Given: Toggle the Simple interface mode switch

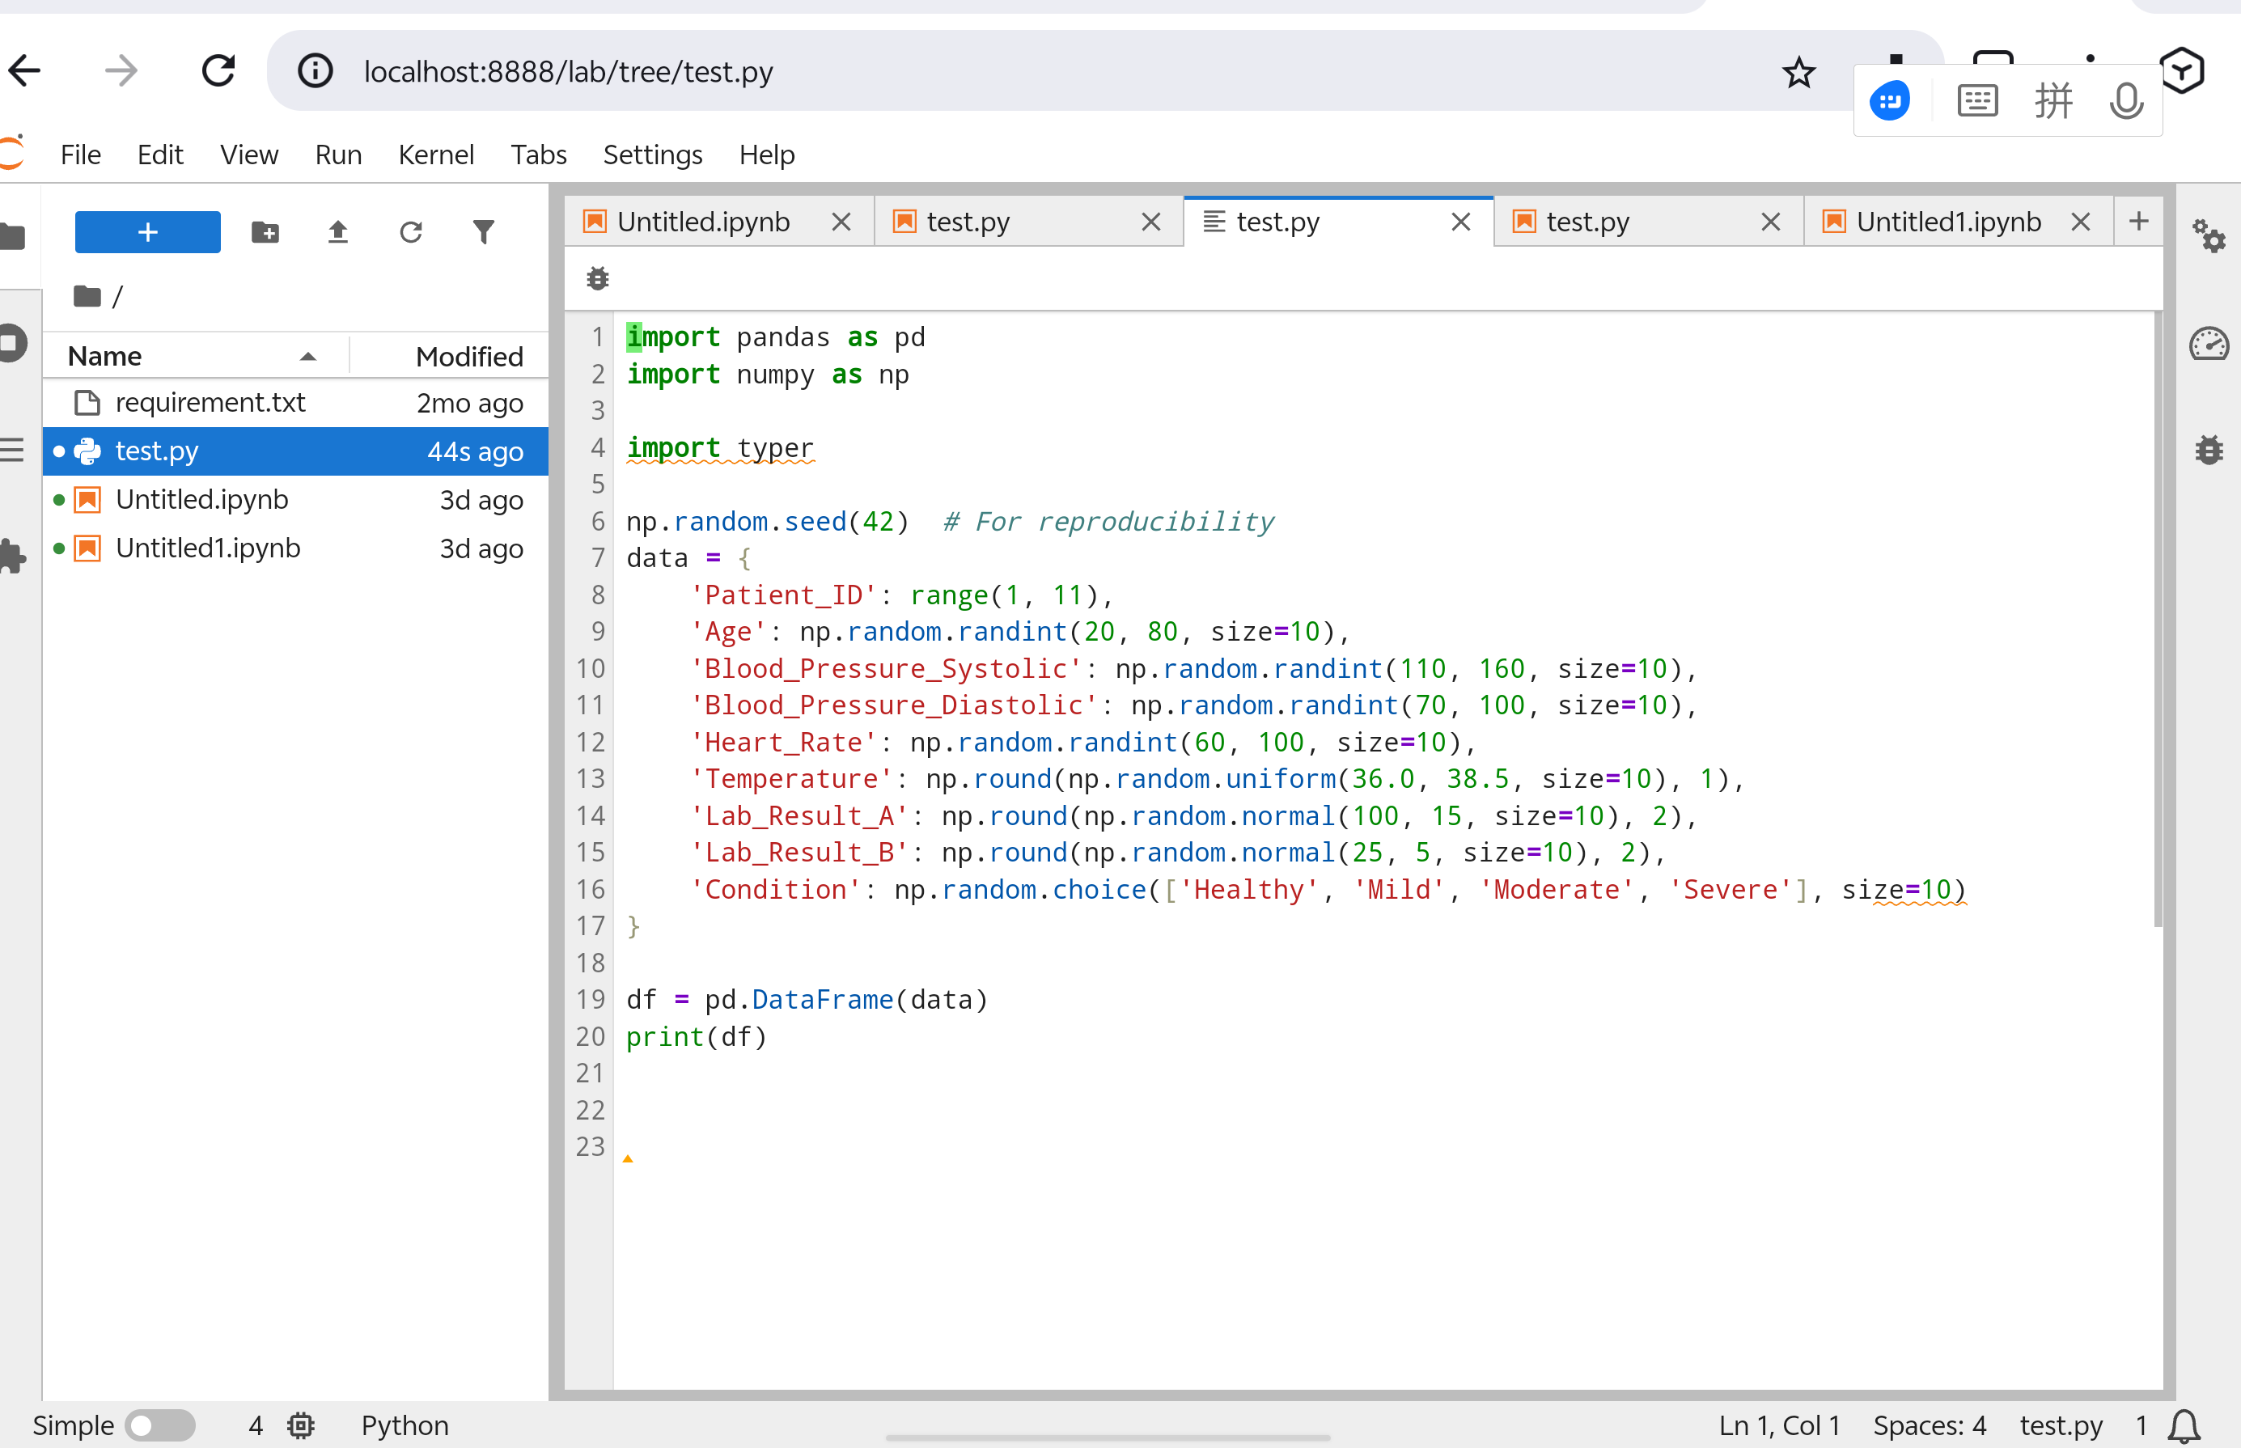Looking at the screenshot, I should pos(160,1425).
